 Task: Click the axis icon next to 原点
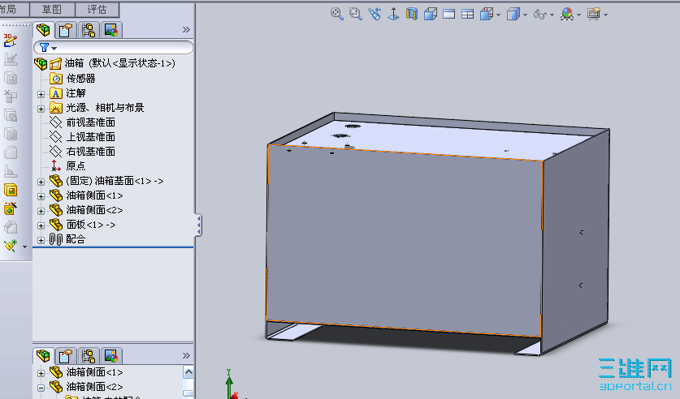[x=55, y=165]
